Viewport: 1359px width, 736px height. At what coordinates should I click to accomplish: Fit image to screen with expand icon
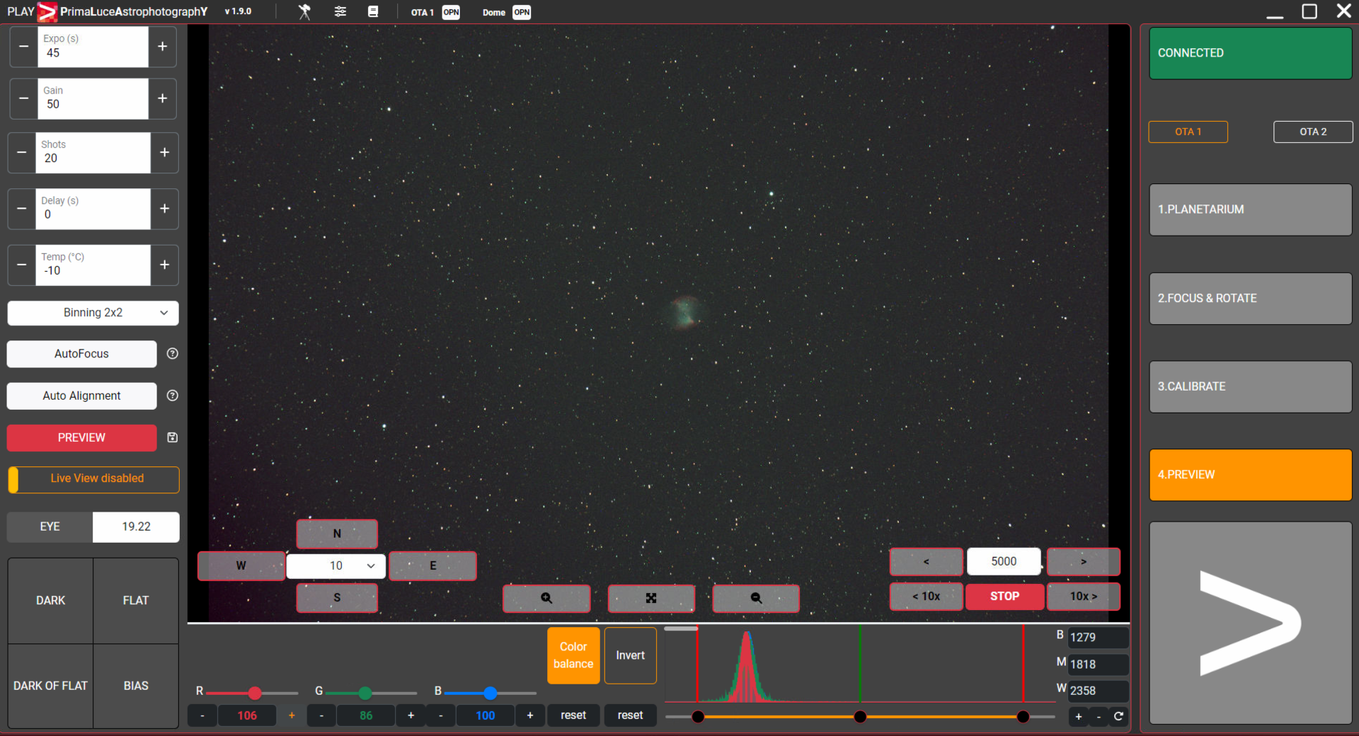click(650, 598)
